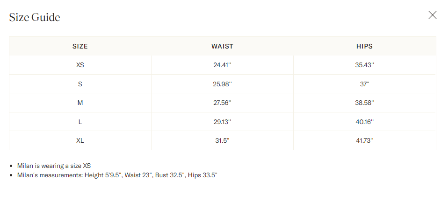Image resolution: width=441 pixels, height=202 pixels.
Task: Select the SIZE column header
Action: tap(80, 46)
